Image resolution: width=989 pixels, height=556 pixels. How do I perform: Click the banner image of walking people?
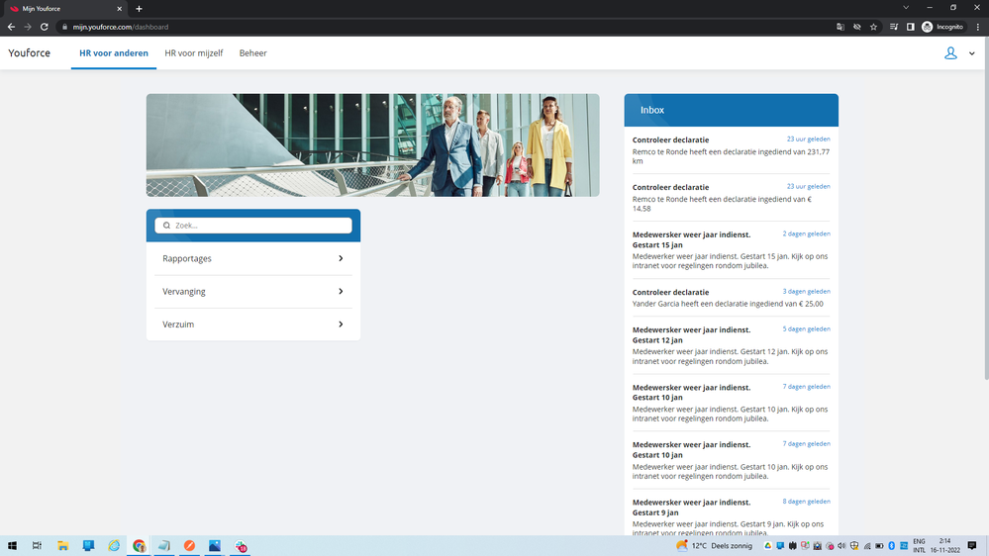coord(373,145)
